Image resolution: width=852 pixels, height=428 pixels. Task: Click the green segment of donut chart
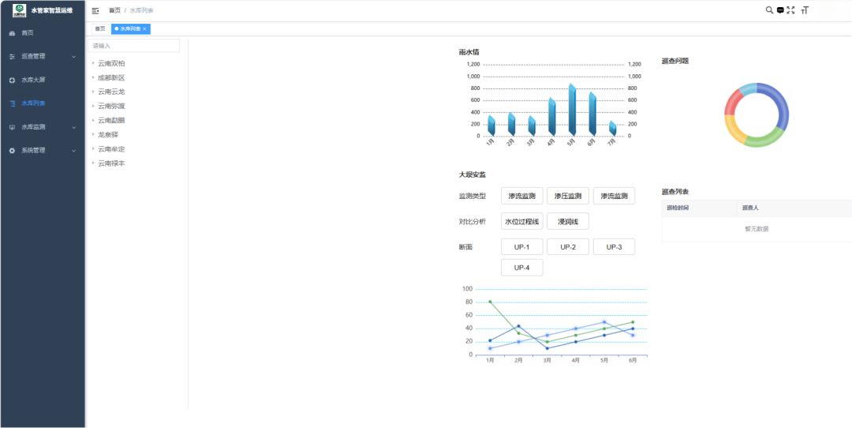coord(763,138)
